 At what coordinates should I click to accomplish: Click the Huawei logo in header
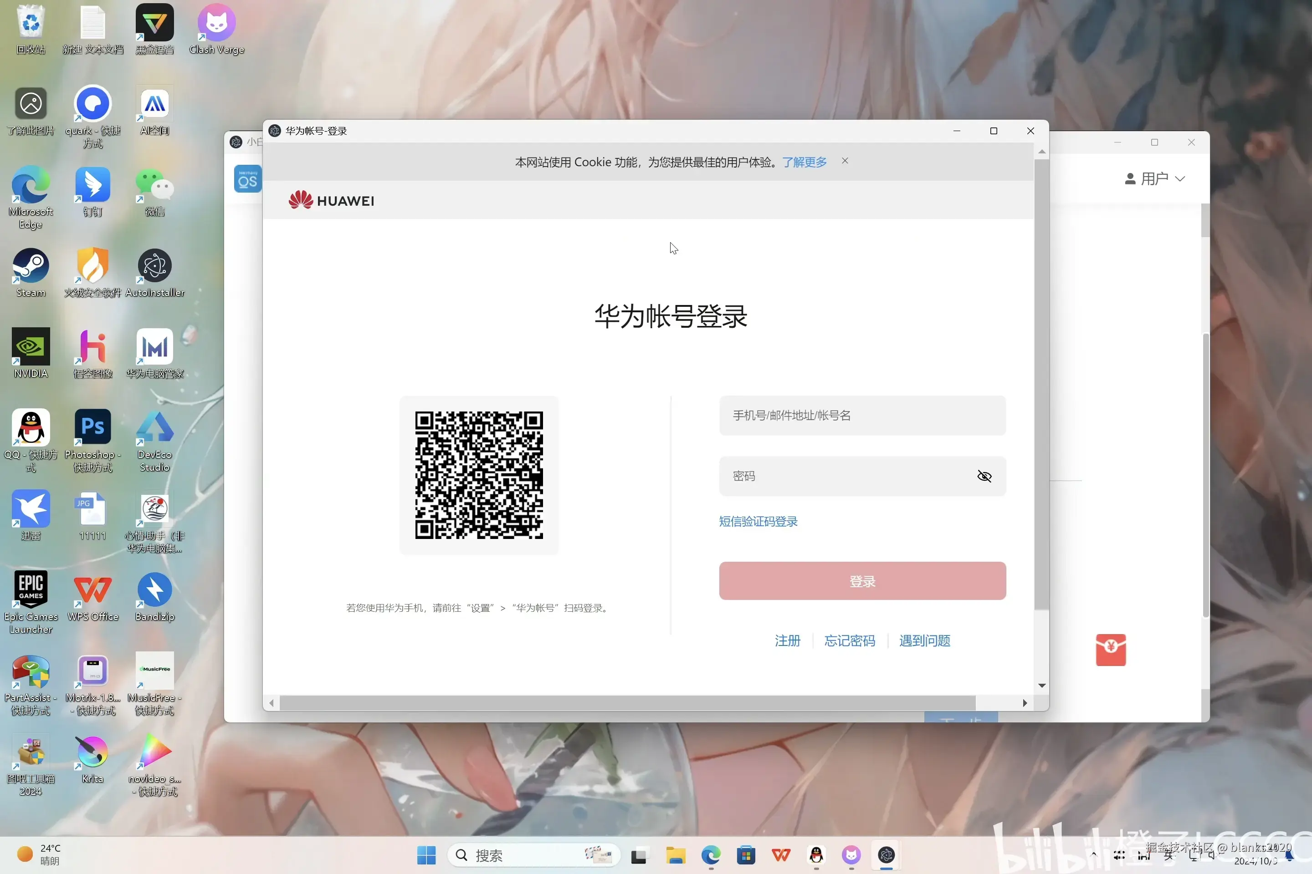pyautogui.click(x=331, y=201)
